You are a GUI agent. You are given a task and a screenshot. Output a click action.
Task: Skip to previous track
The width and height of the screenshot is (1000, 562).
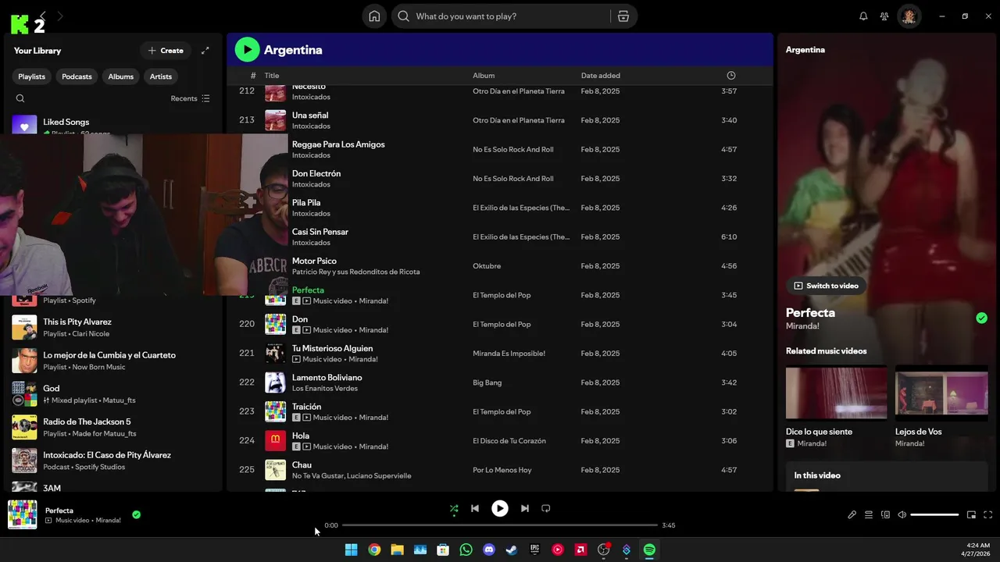click(x=474, y=508)
